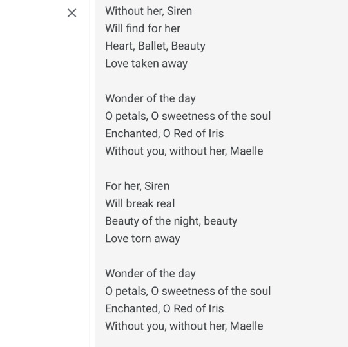
Task: Click 'Beauty of the night, beauty' line
Action: pos(171,221)
